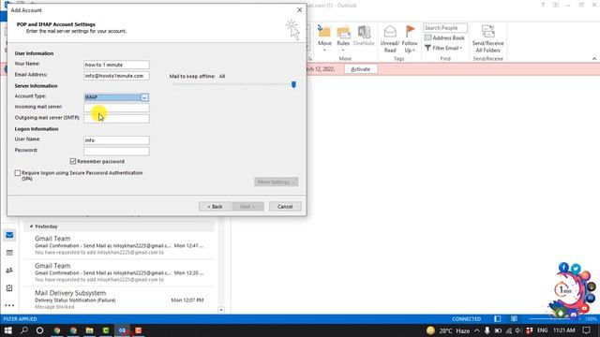The width and height of the screenshot is (600, 337).
Task: Switch to Calendar in navigation bar
Action: [9, 253]
